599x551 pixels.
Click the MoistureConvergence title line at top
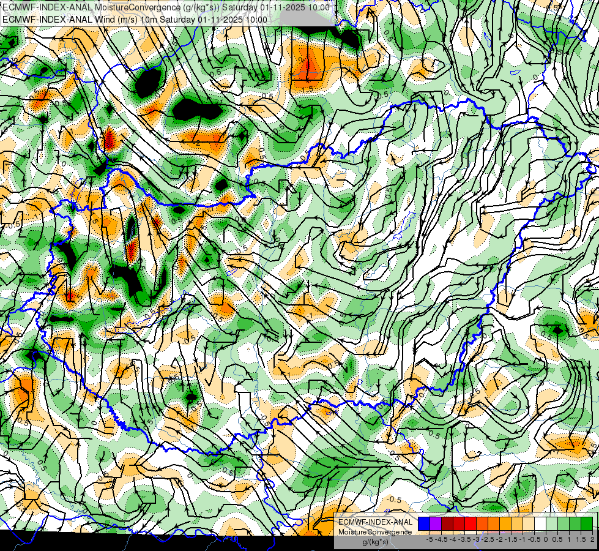coord(166,7)
